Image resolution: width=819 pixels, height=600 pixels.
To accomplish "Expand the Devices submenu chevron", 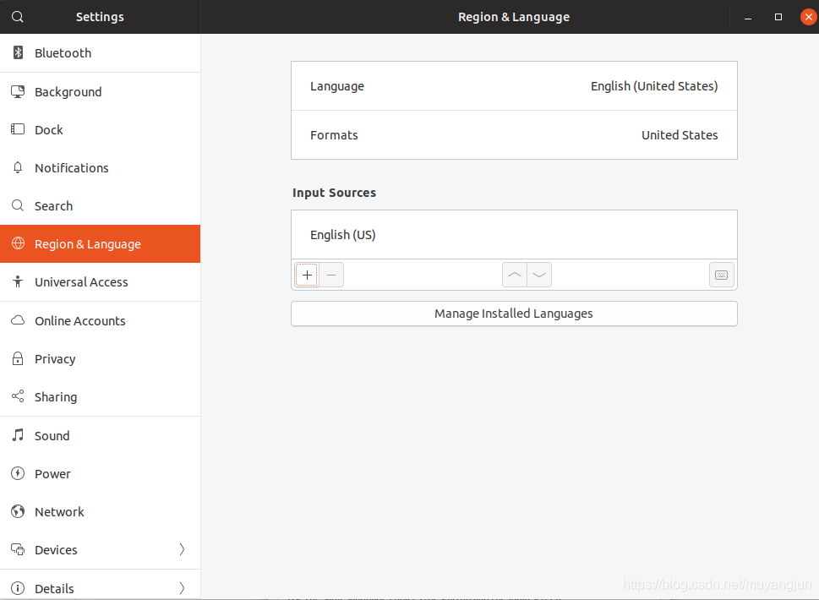I will [x=182, y=549].
